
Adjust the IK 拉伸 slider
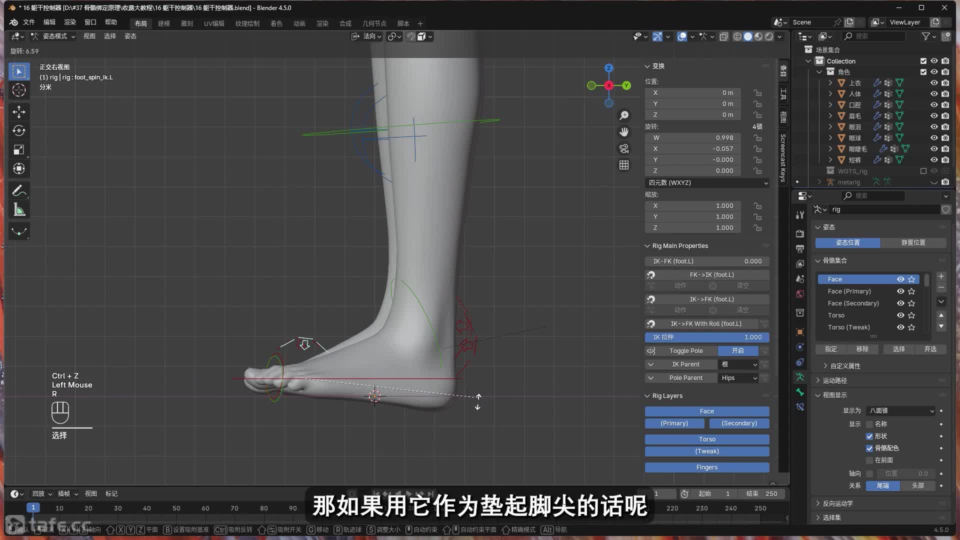click(x=707, y=337)
